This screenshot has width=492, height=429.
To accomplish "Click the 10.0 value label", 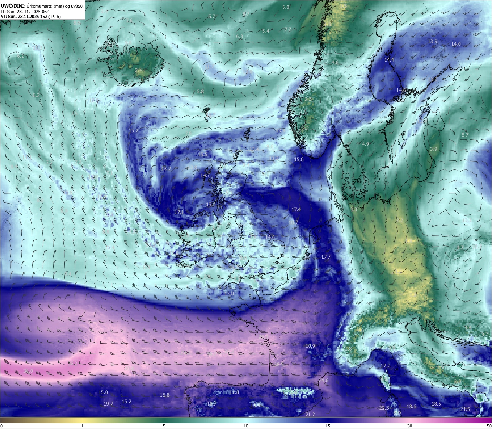I will (x=255, y=405).
